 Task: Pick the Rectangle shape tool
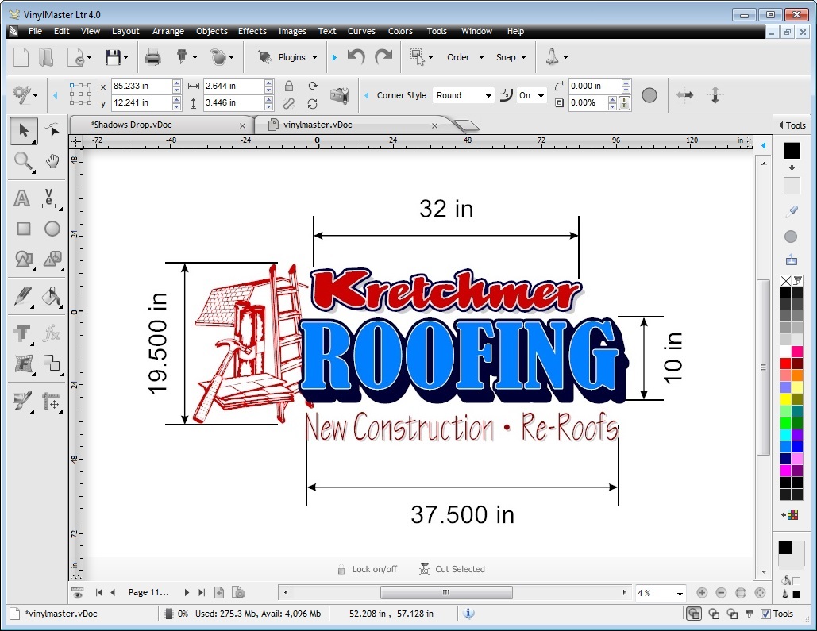click(x=24, y=229)
